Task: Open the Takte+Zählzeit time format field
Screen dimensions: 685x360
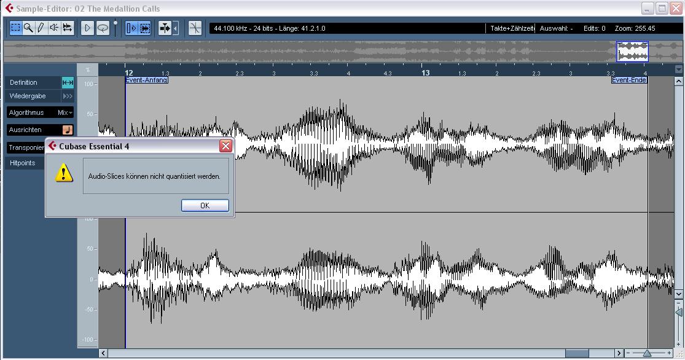Action: 512,28
